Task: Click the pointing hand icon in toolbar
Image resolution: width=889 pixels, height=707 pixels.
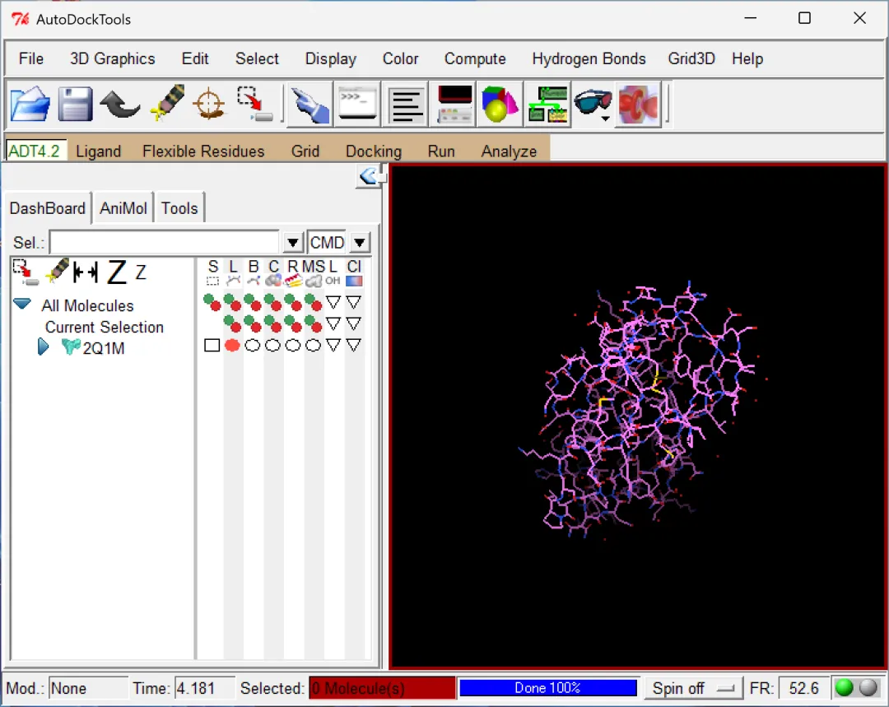Action: click(x=310, y=105)
